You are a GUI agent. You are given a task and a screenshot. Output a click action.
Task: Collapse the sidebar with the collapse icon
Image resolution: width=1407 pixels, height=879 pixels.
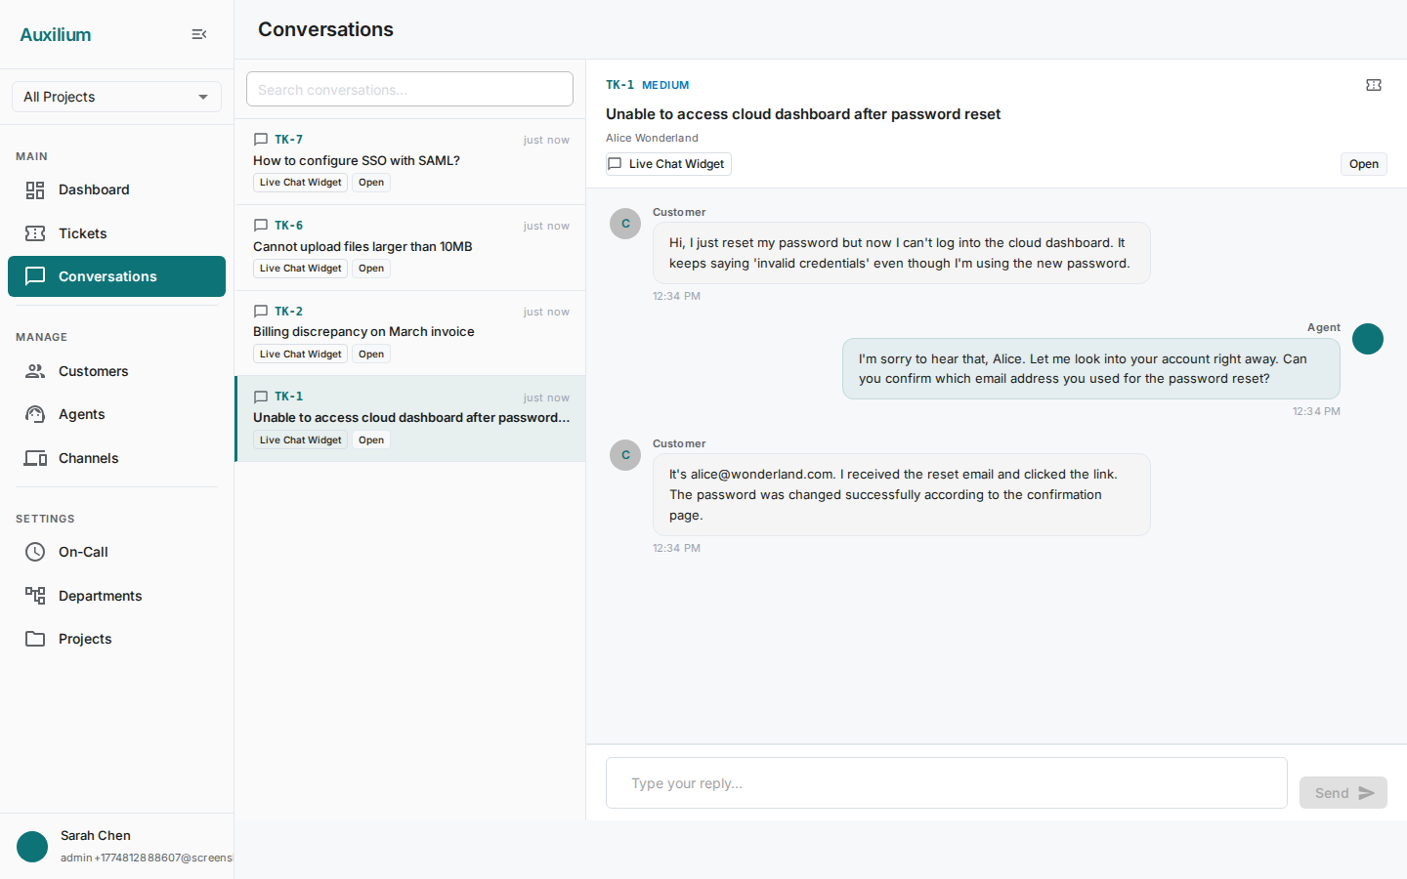coord(198,33)
